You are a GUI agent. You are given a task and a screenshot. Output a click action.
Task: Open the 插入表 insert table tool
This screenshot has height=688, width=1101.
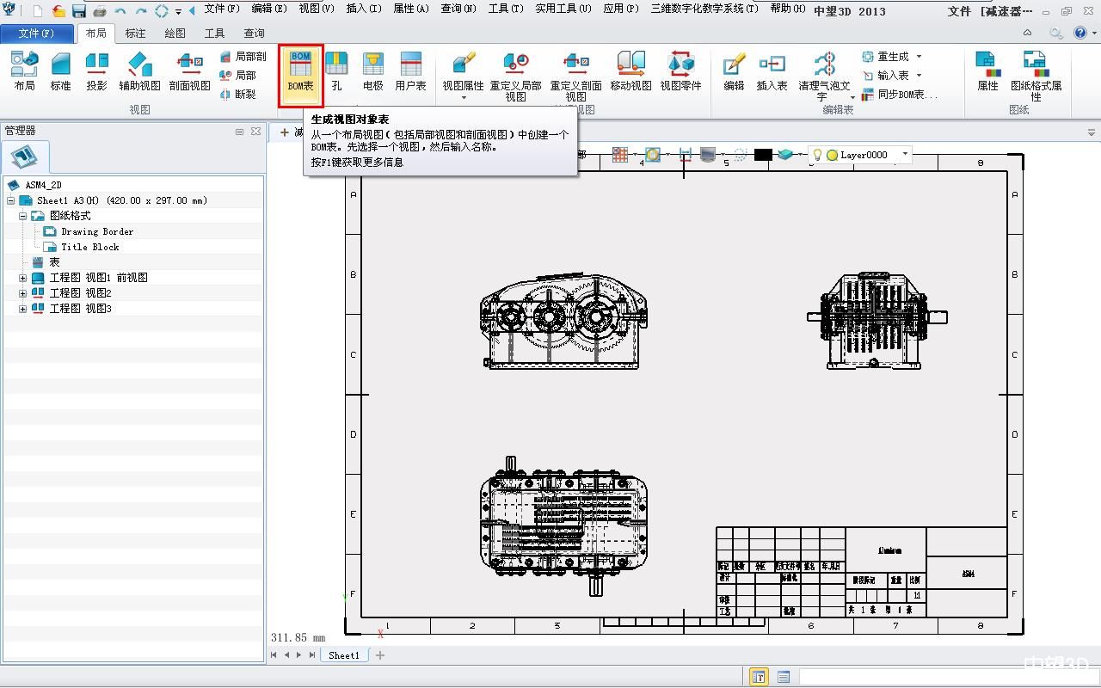[x=772, y=71]
